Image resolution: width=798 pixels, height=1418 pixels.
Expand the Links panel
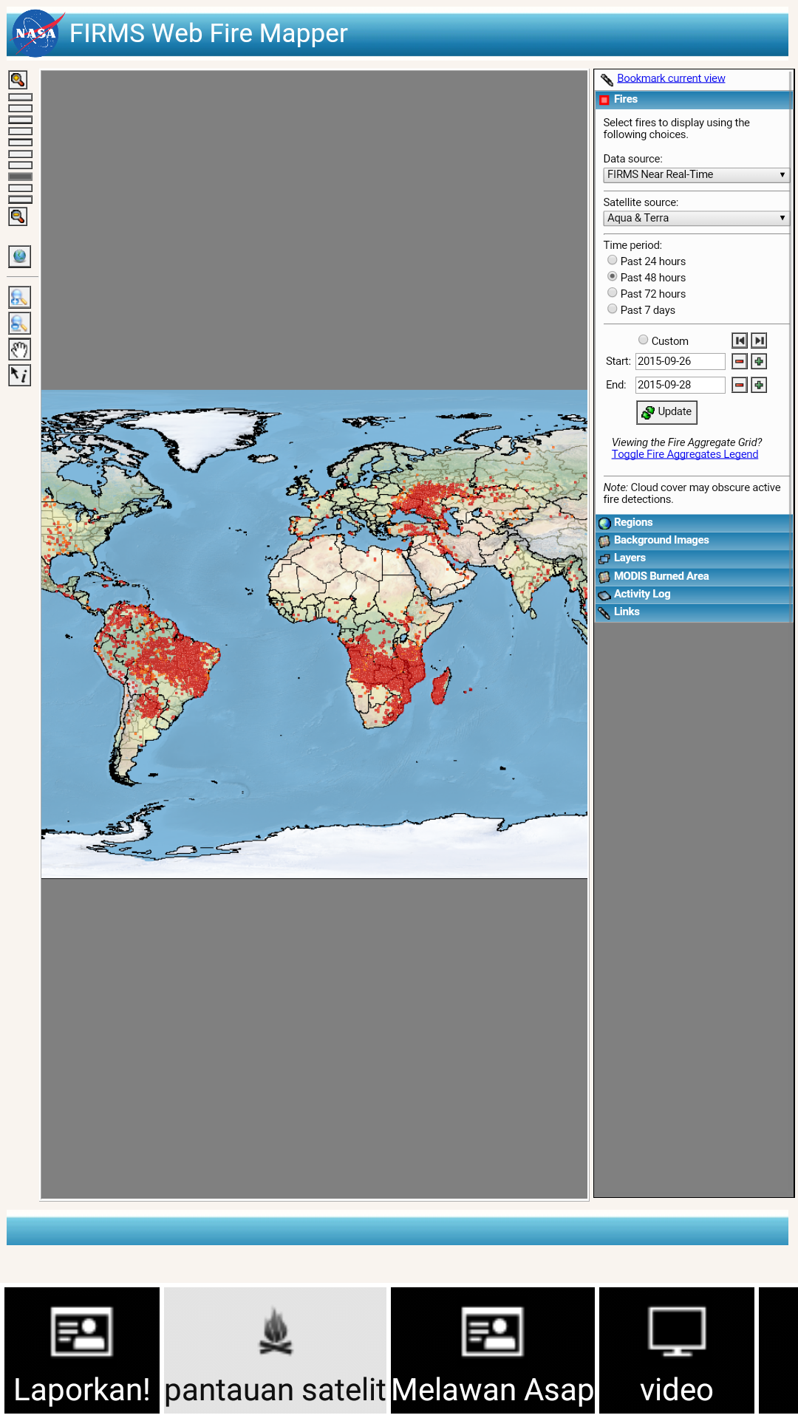click(x=693, y=612)
